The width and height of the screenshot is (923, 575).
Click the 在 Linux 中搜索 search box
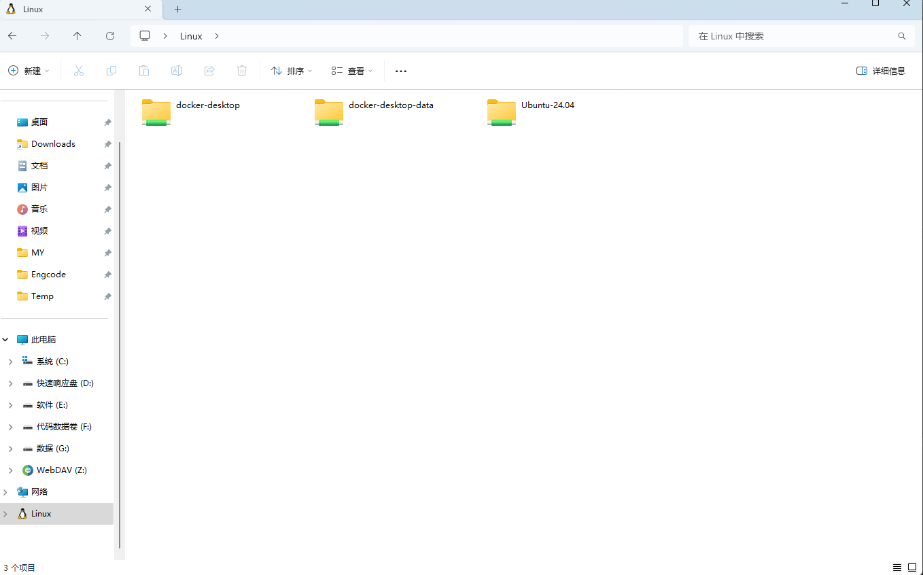(801, 36)
